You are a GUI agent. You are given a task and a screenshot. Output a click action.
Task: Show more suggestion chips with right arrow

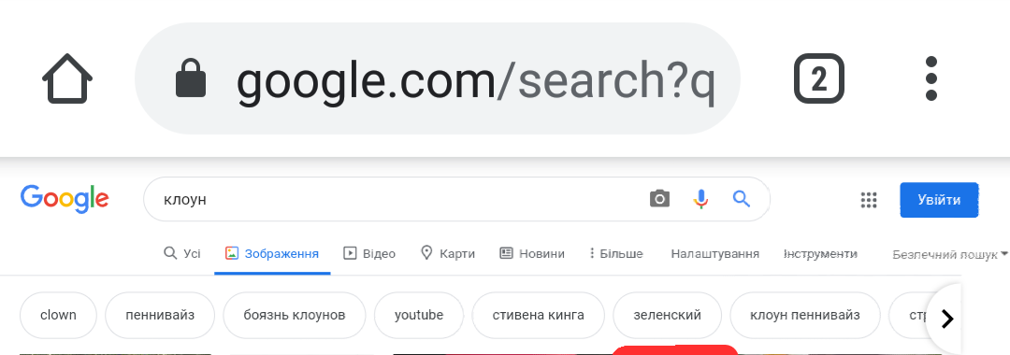[x=946, y=319]
